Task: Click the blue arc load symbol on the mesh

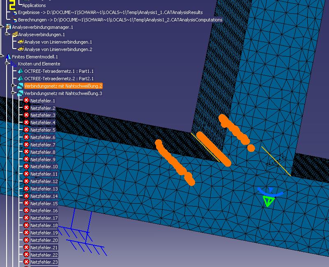Action: coord(270,192)
